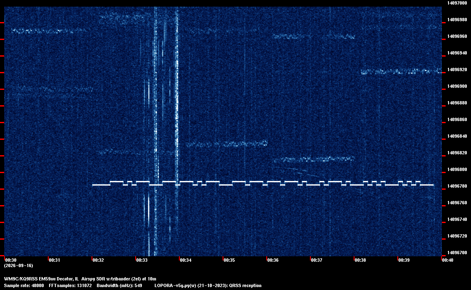The height and width of the screenshot is (290, 471).
Task: Click the date text (2026-09-16)
Action: (x=19, y=265)
